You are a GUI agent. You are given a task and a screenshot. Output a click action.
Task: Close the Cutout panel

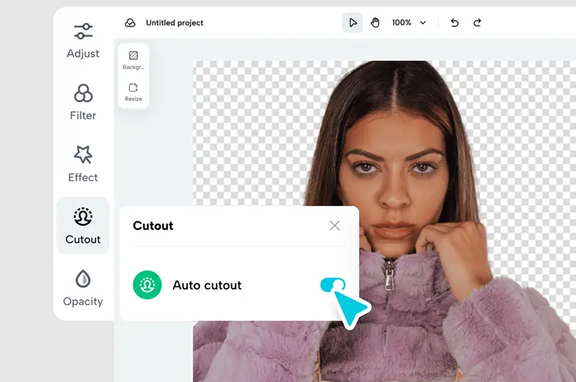point(334,226)
